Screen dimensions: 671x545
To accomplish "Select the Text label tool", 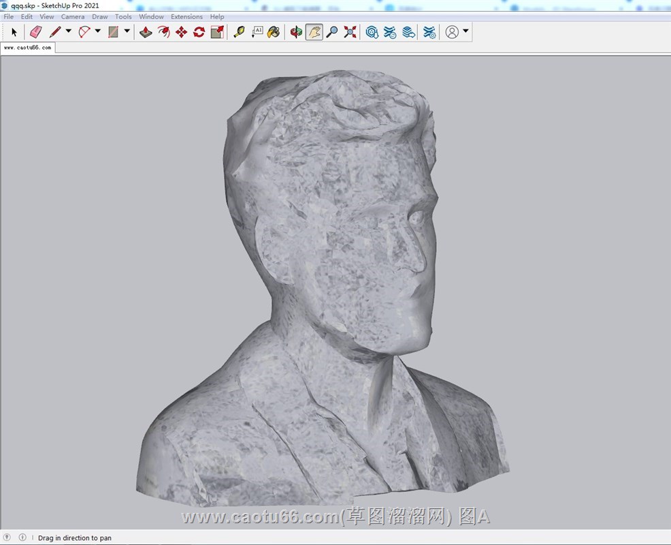I will tap(257, 32).
